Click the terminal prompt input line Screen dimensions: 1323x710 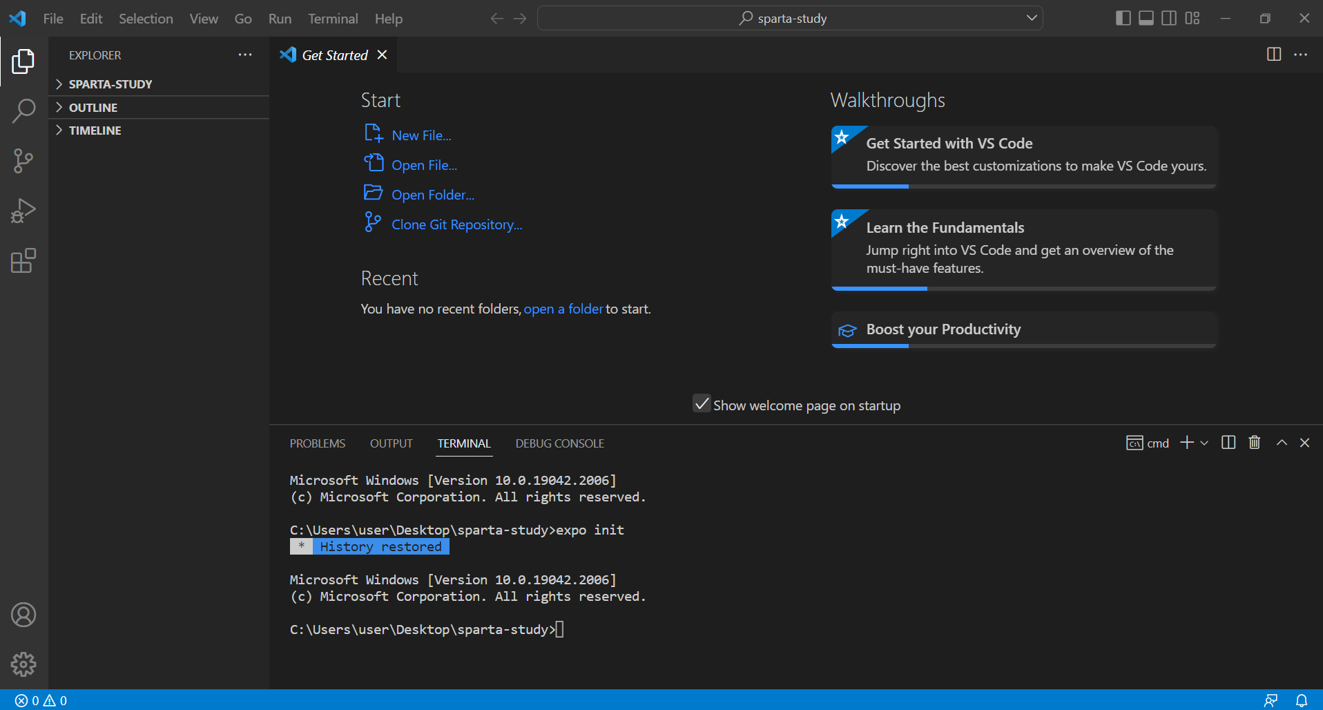[427, 629]
